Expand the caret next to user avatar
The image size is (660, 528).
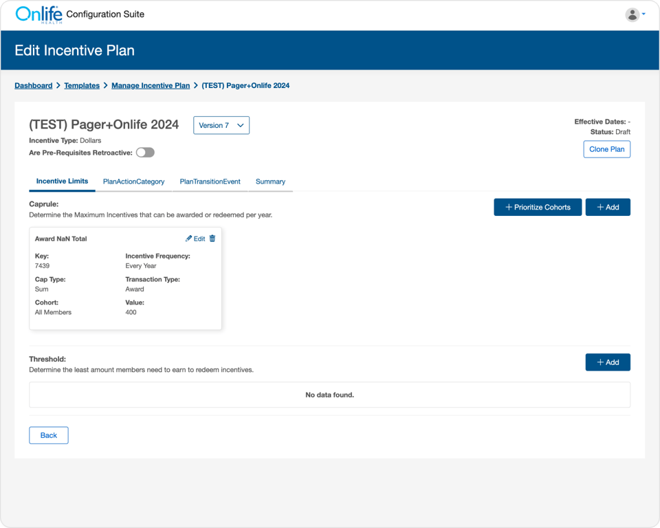point(643,14)
